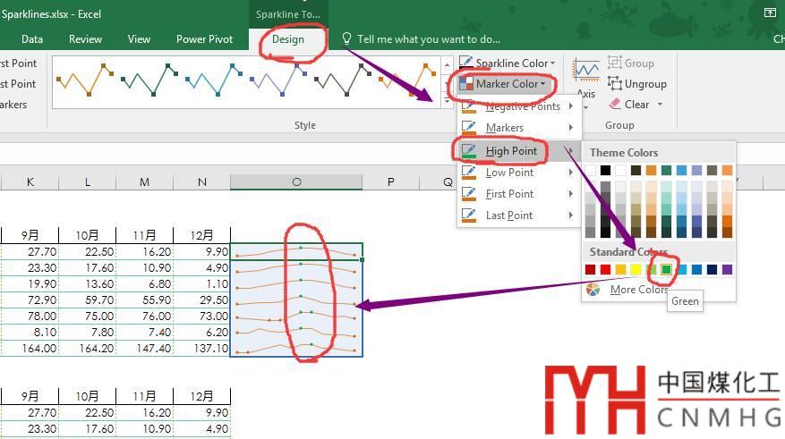Image resolution: width=785 pixels, height=439 pixels.
Task: Expand the Negative Points submenu
Action: (522, 106)
